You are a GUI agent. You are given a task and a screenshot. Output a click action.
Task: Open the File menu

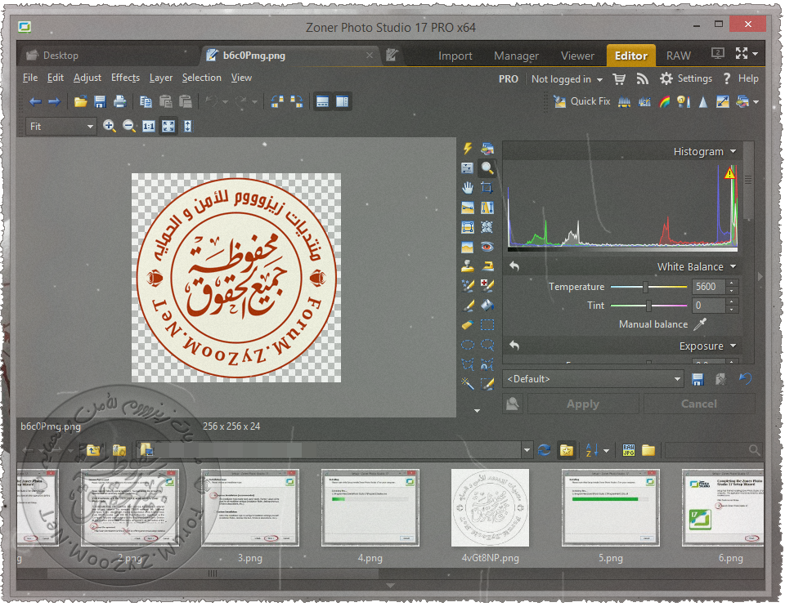[30, 78]
